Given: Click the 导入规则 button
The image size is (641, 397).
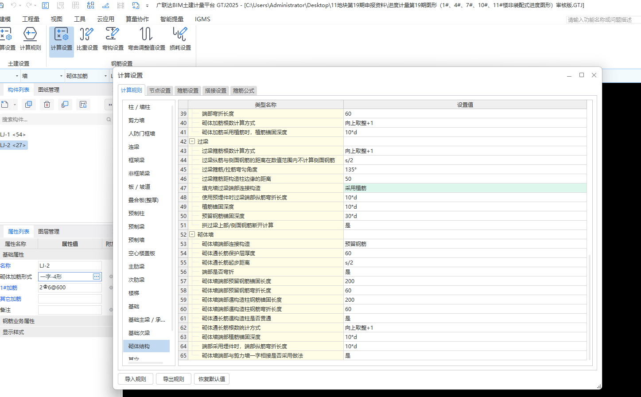Looking at the screenshot, I should [x=136, y=379].
